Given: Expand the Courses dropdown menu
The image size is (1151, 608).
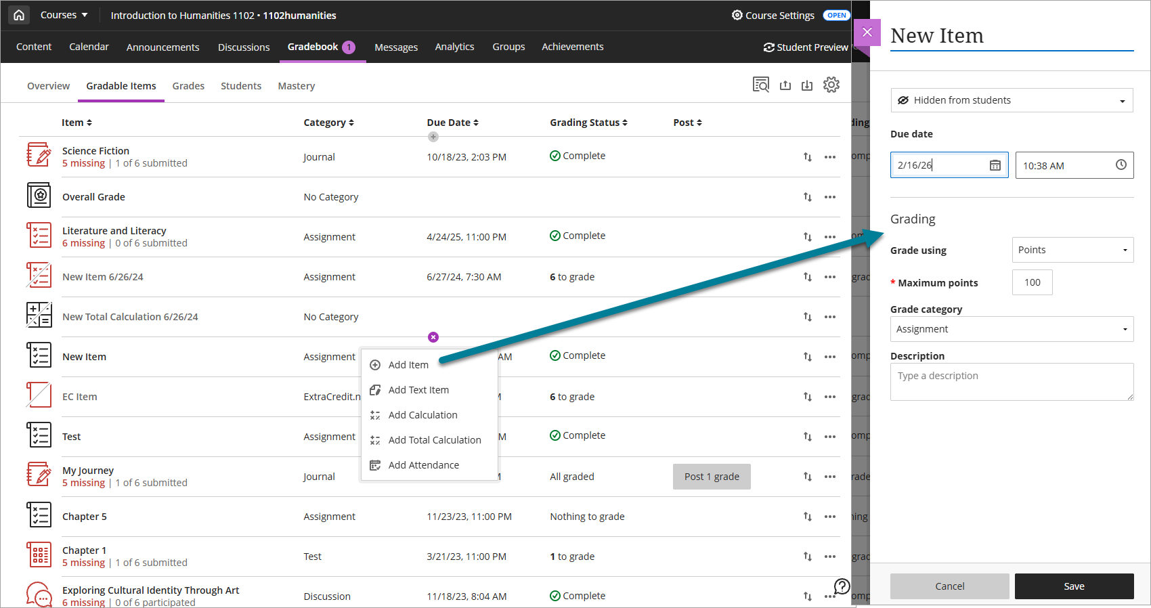Looking at the screenshot, I should 64,15.
